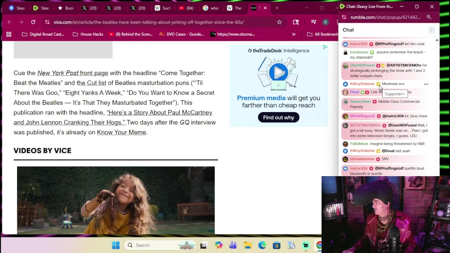Open the Windows Start menu
The width and height of the screenshot is (450, 253).
[x=116, y=245]
